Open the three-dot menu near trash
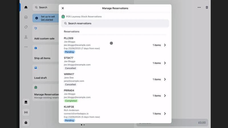The height and width of the screenshot is (128, 228). [199, 7]
